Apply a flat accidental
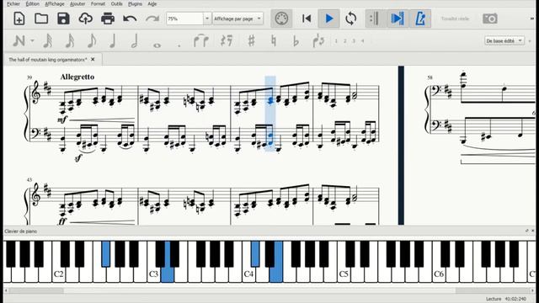Screen dimensions: 539x303 (x=296, y=41)
